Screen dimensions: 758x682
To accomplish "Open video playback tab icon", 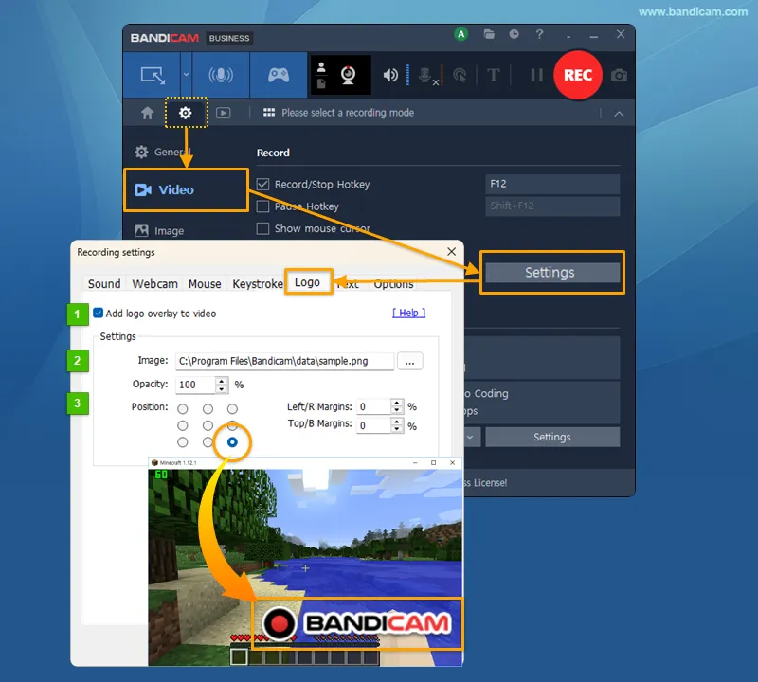I will click(x=223, y=113).
